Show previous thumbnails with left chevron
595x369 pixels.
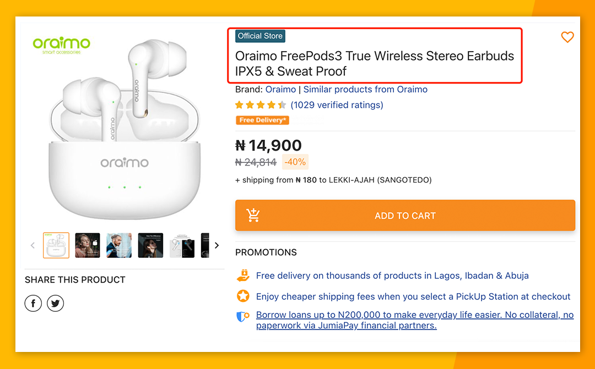pos(33,245)
